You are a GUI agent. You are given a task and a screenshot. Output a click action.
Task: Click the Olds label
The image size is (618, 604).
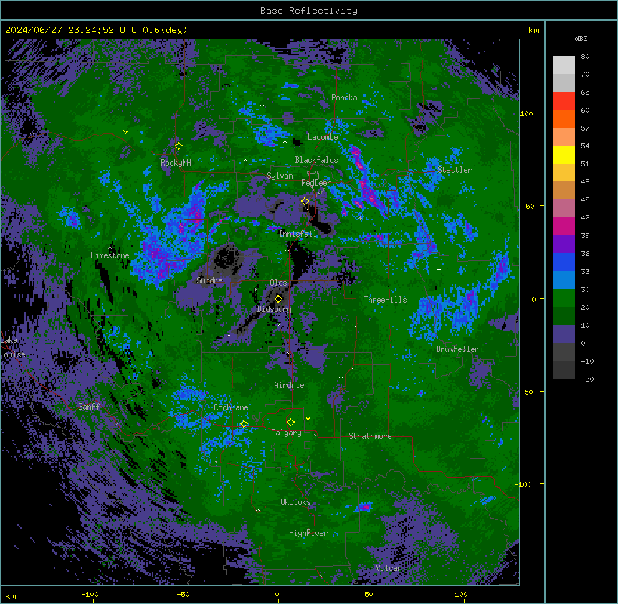coord(278,283)
